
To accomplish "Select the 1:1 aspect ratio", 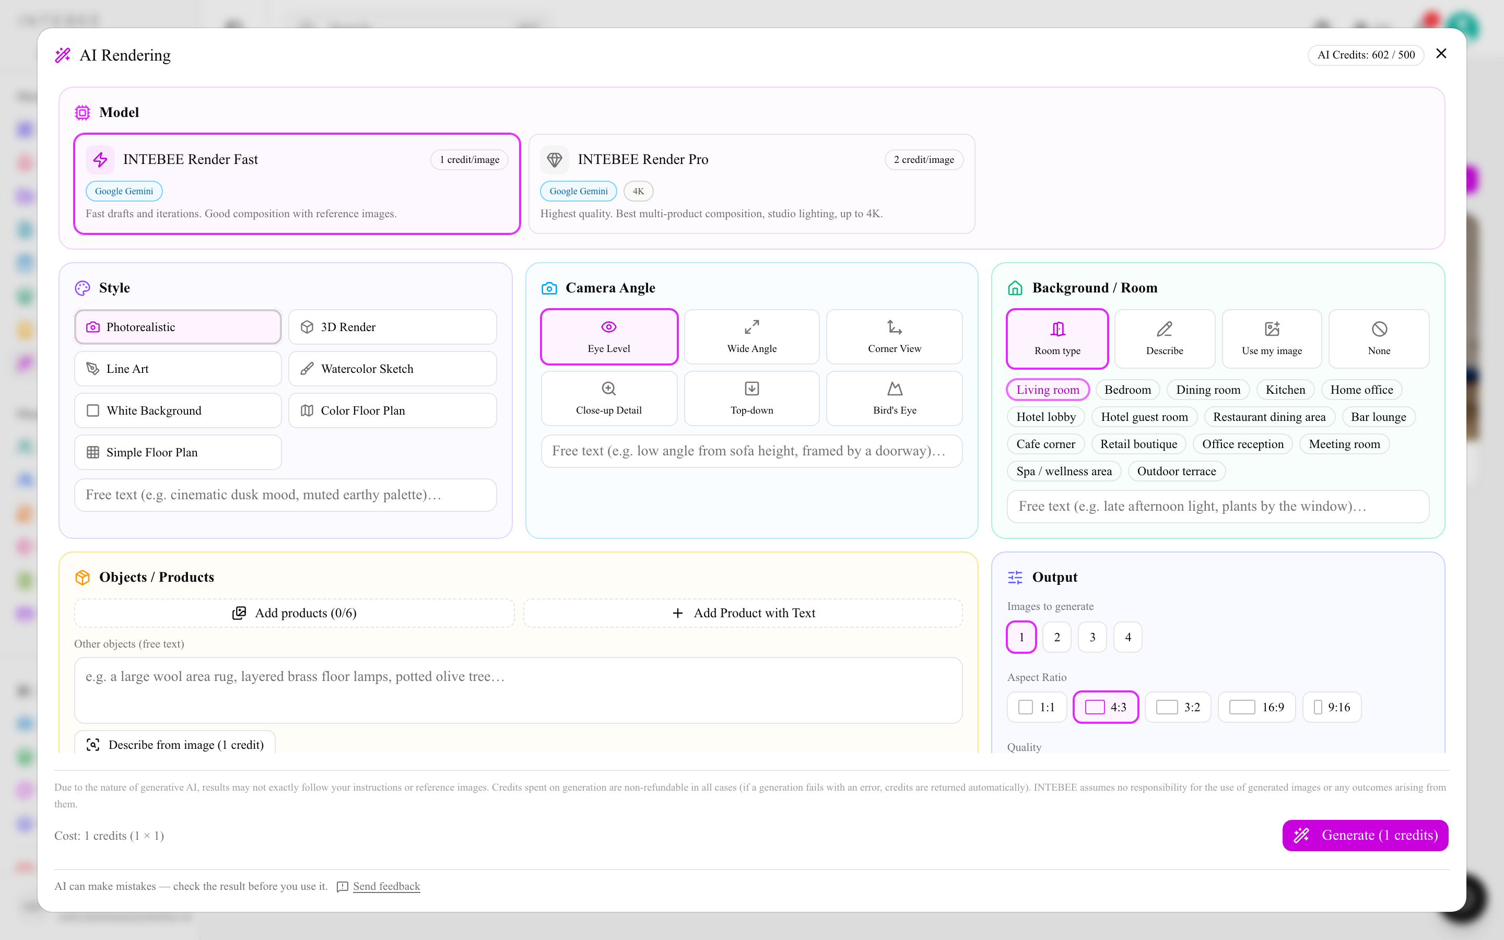I will pos(1037,708).
